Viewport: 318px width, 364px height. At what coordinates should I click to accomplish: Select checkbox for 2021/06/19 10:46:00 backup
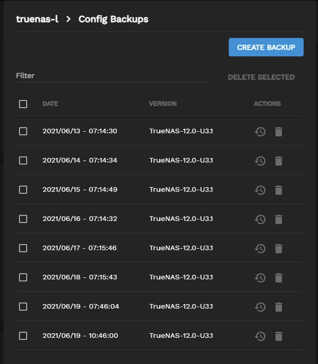pyautogui.click(x=23, y=336)
